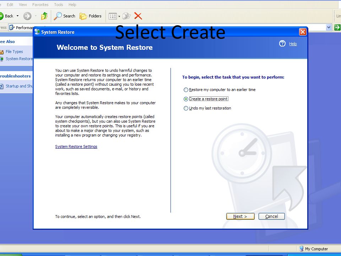Click the Views grid icon
The image size is (341, 256).
(113, 16)
